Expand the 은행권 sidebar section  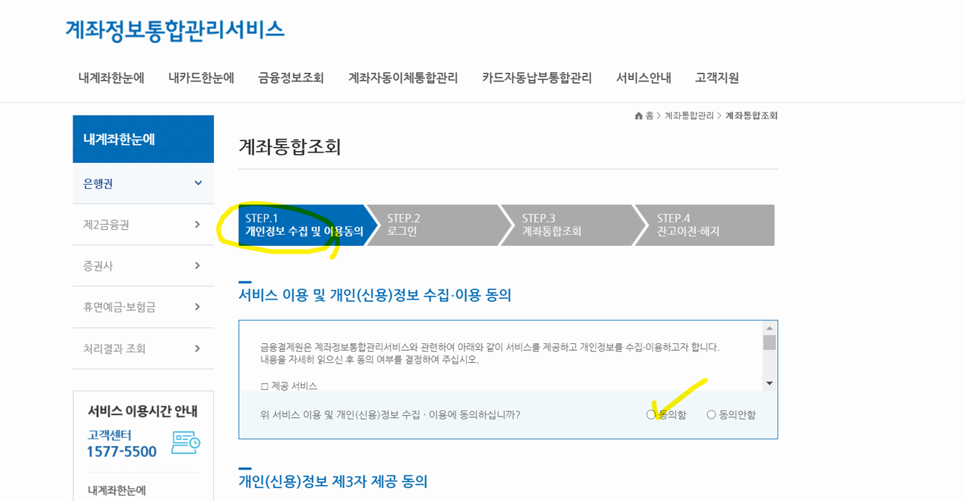(x=143, y=183)
